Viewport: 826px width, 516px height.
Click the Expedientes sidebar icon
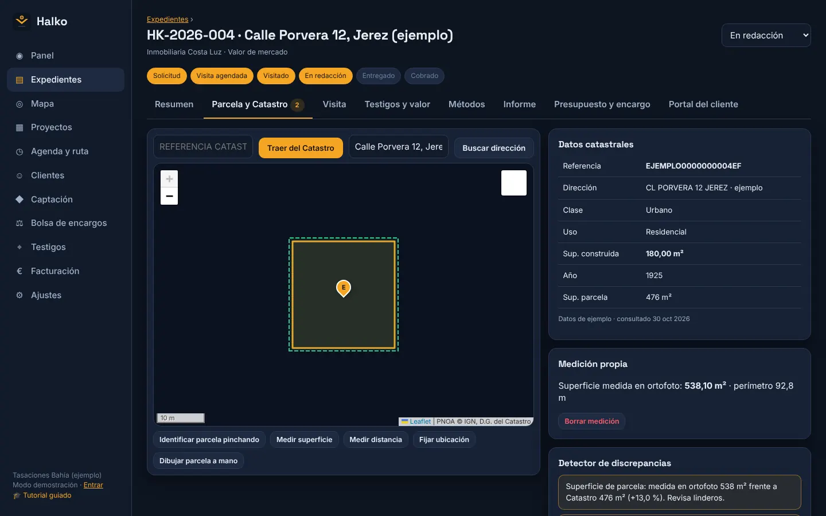[20, 80]
